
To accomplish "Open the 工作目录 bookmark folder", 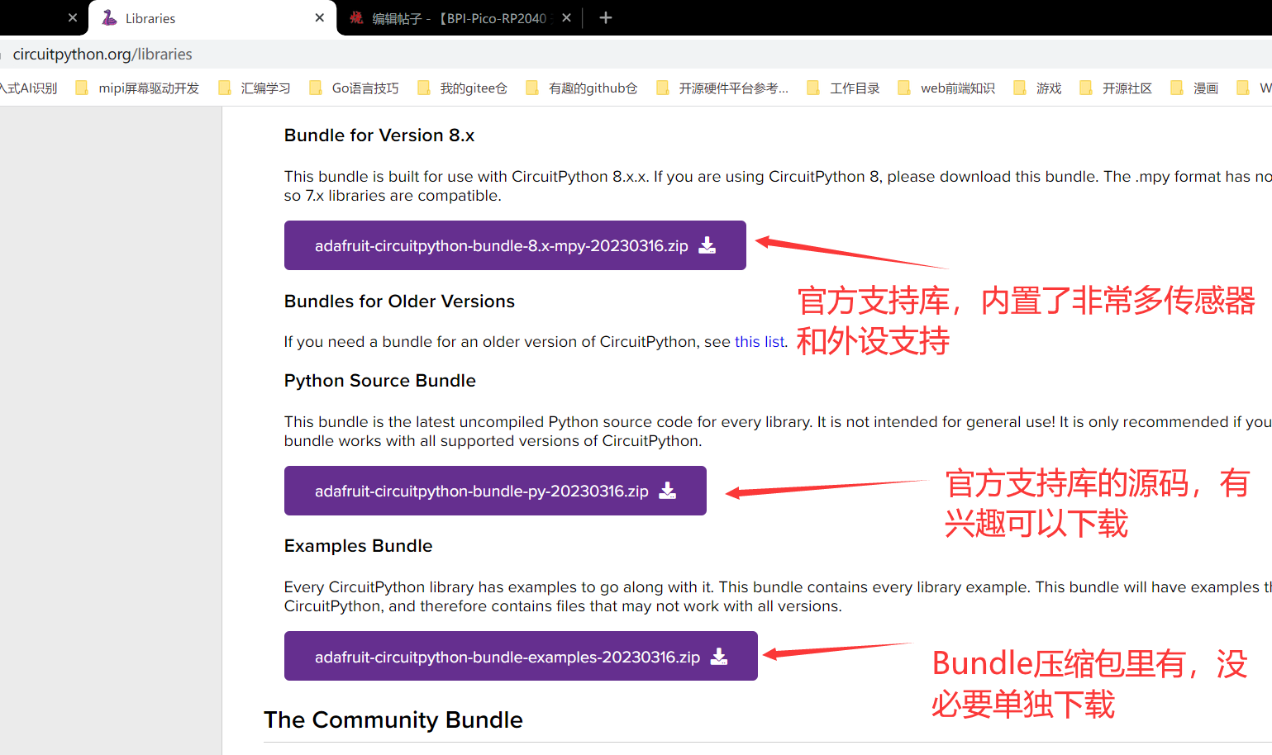I will (844, 88).
